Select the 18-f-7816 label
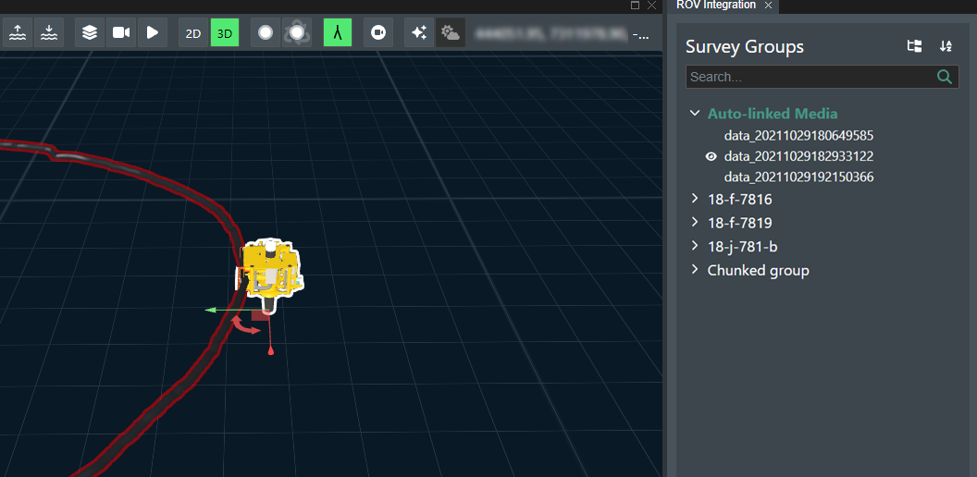This screenshot has height=477, width=977. pos(739,200)
